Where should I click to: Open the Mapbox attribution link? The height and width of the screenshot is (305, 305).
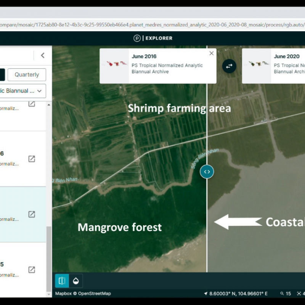tap(63, 294)
